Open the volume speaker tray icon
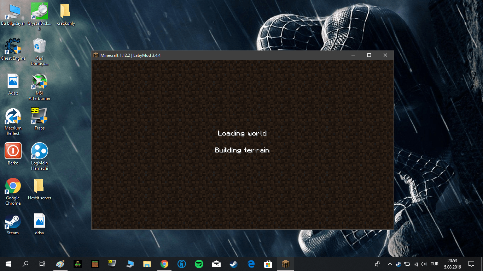The image size is (483, 271). 424,264
